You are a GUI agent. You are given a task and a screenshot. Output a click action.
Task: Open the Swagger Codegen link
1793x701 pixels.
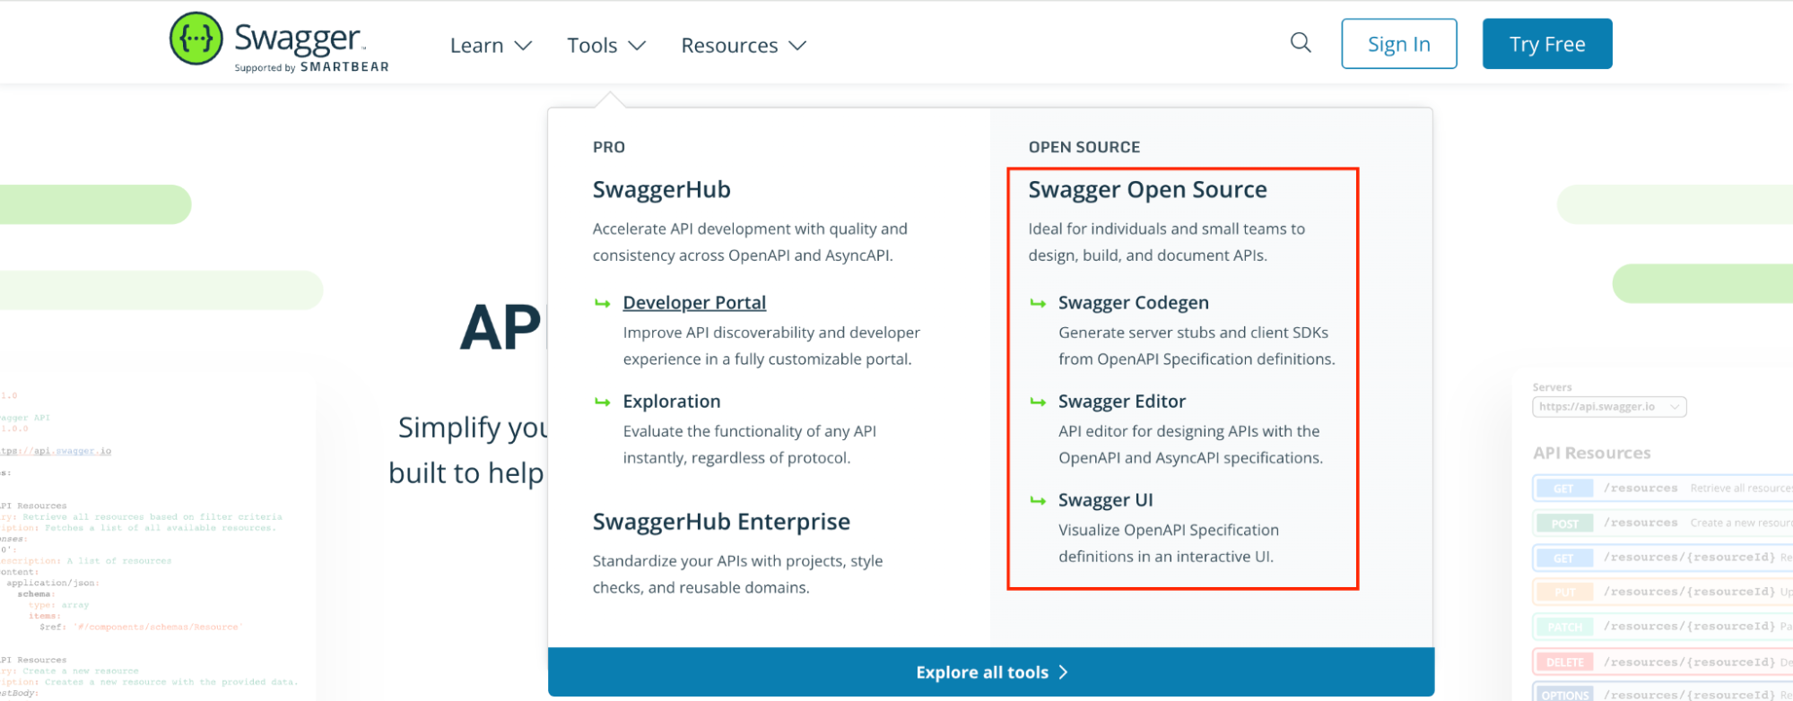[x=1134, y=303]
